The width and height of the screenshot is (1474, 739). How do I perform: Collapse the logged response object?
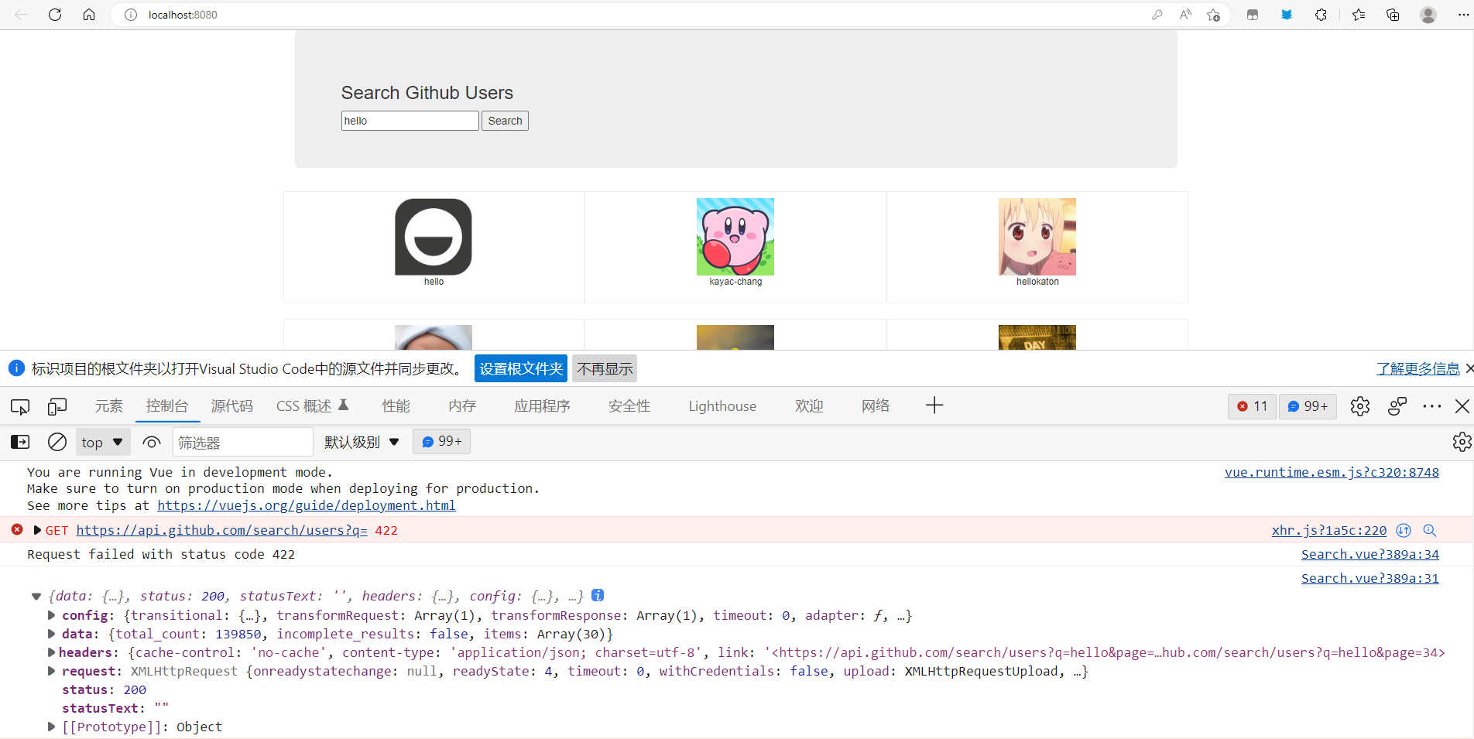click(36, 596)
